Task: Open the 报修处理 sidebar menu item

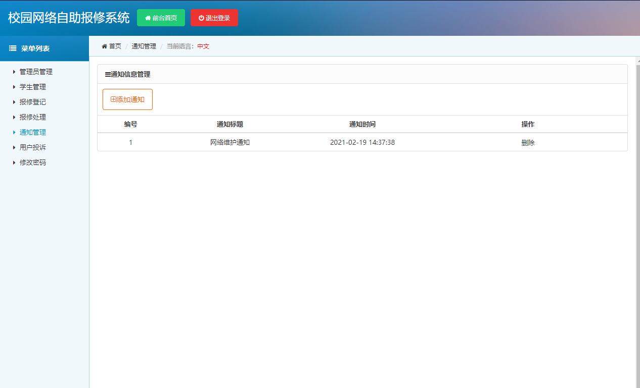Action: point(31,117)
